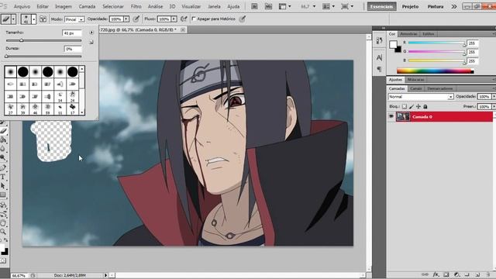
Task: Create new adjustment layer from Layers footer
Action: 456,274
